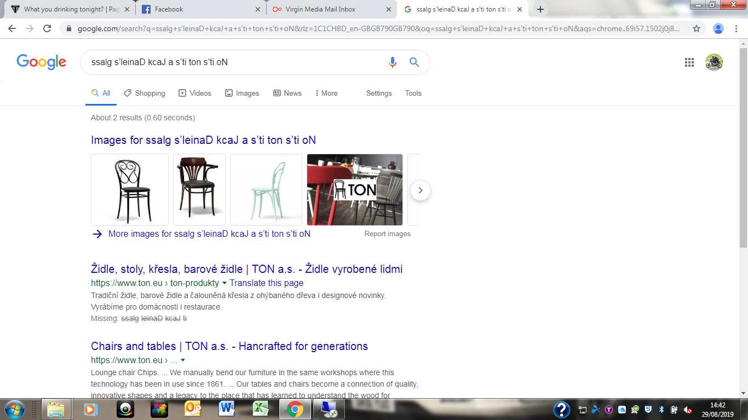Open the search Tools options
748x420 pixels.
coord(413,93)
